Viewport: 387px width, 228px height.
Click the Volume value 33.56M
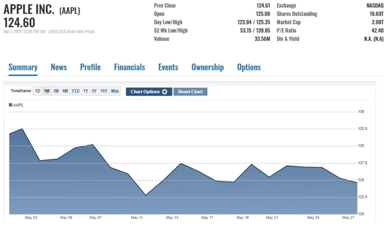[x=262, y=39]
